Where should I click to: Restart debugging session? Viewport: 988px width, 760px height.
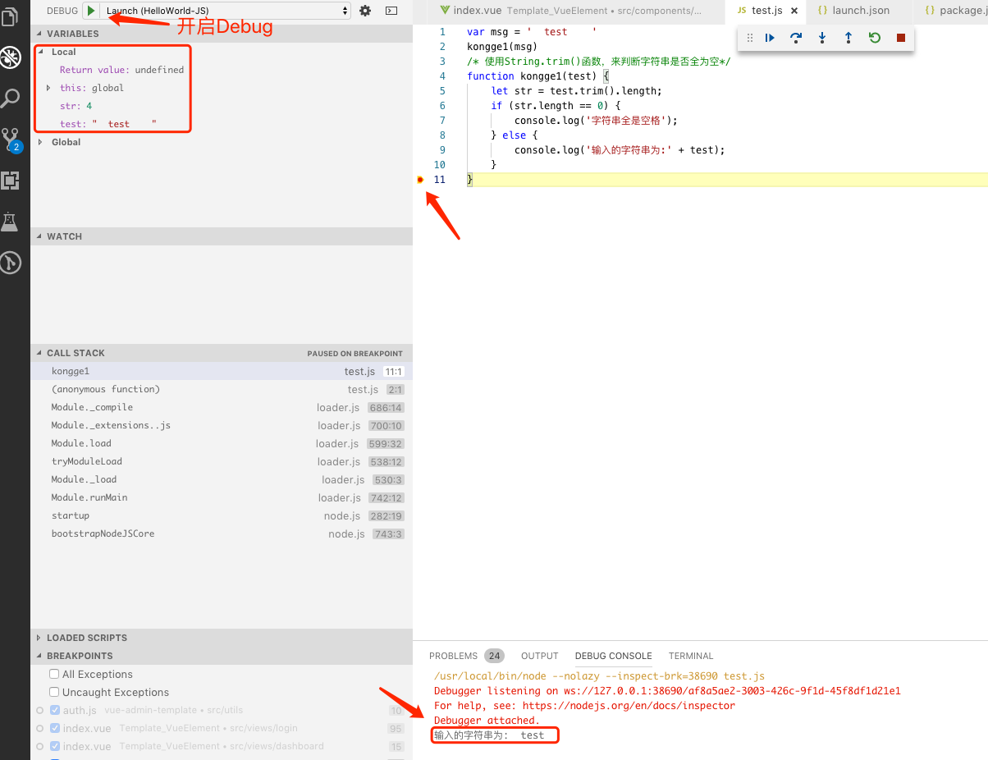coord(875,38)
